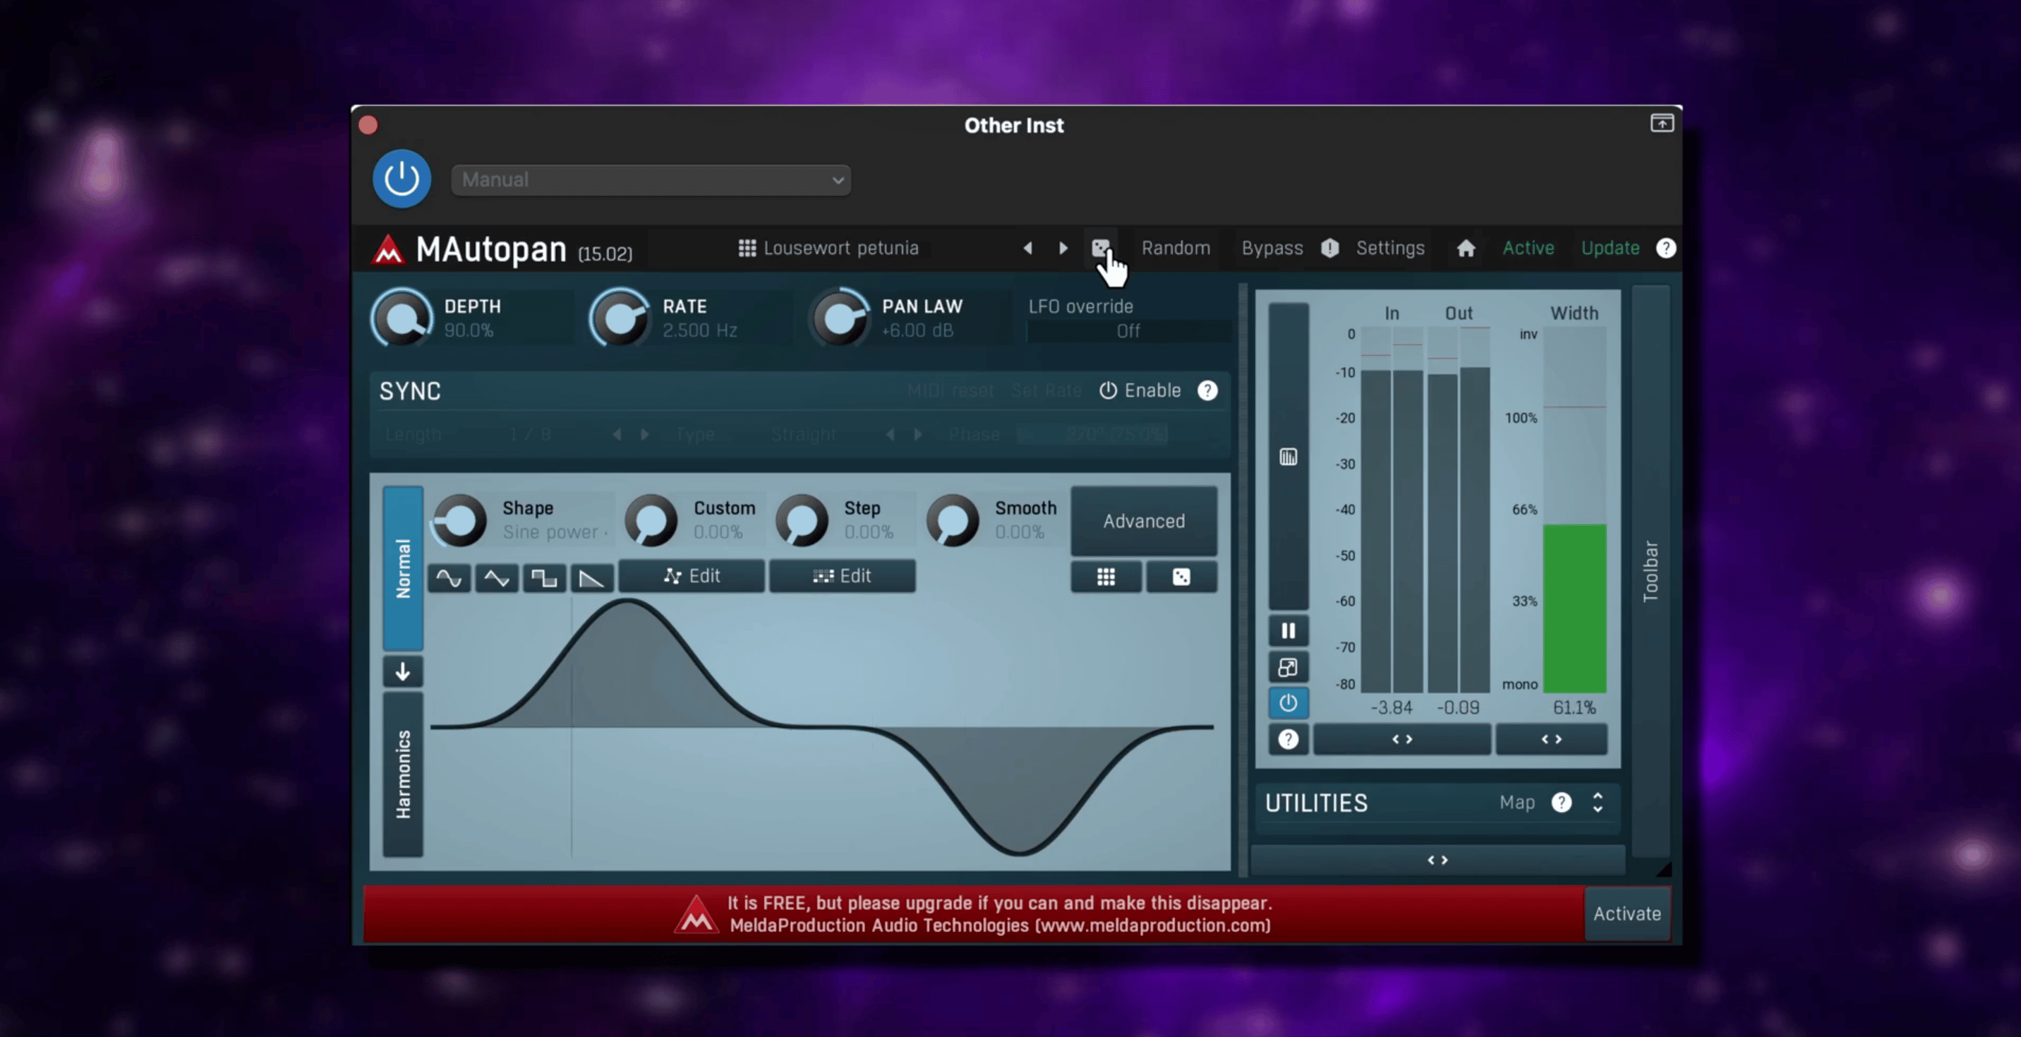Go to previous preset arrow
Viewport: 2021px width, 1037px height.
1027,248
